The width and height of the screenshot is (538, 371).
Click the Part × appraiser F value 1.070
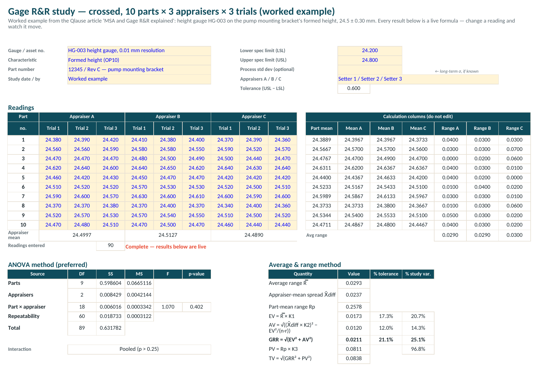168,307
